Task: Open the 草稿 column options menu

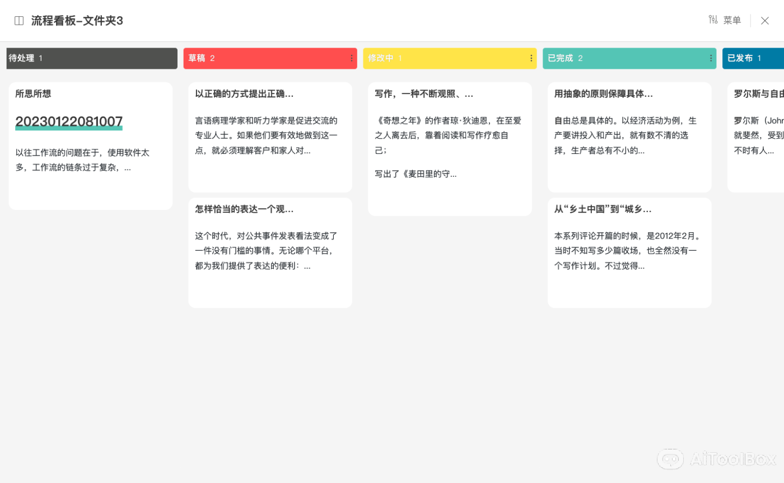Action: 351,58
